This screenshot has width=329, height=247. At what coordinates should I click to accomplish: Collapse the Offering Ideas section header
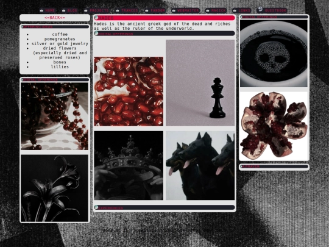click(x=55, y=27)
